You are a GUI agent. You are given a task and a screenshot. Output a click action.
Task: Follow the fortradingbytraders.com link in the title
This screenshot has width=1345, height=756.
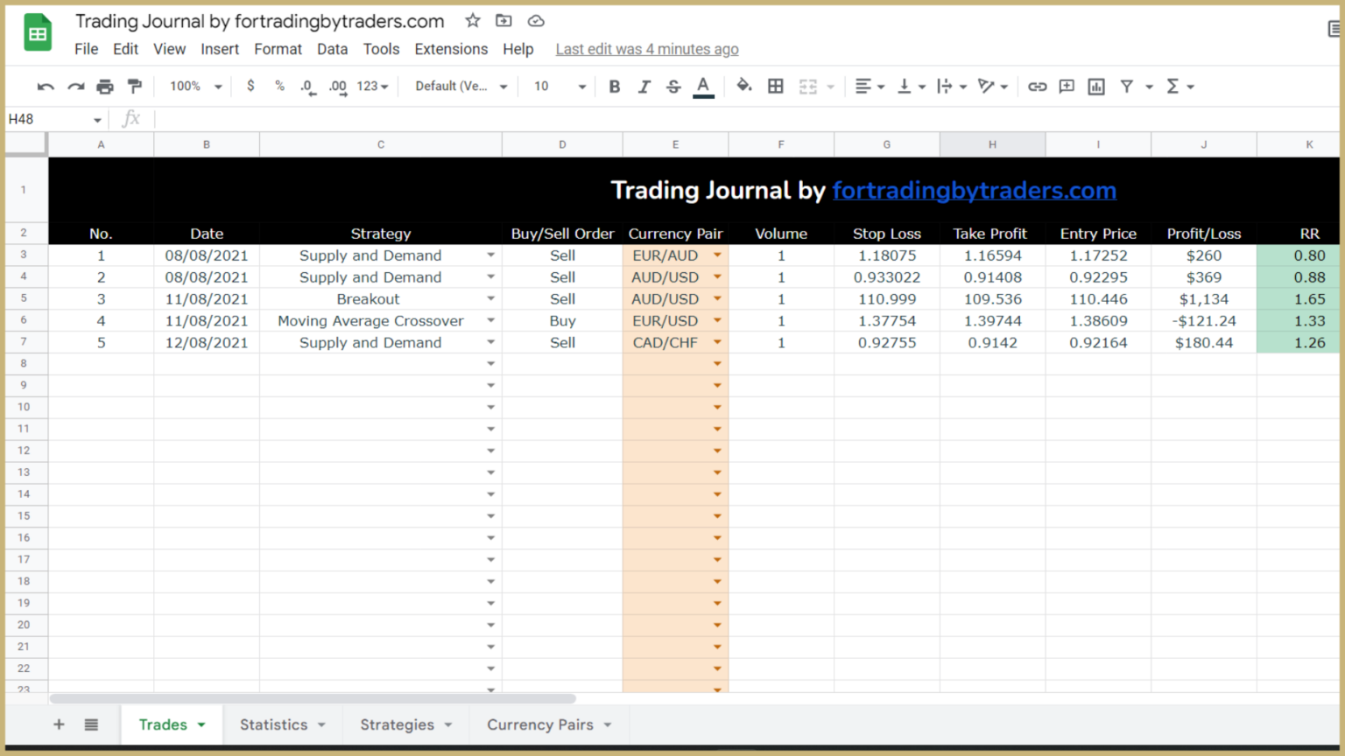[975, 190]
